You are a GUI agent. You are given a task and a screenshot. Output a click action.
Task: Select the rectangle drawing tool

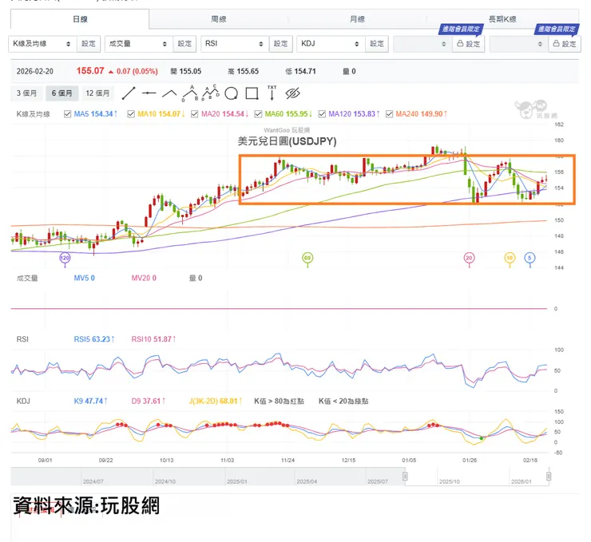(x=252, y=93)
